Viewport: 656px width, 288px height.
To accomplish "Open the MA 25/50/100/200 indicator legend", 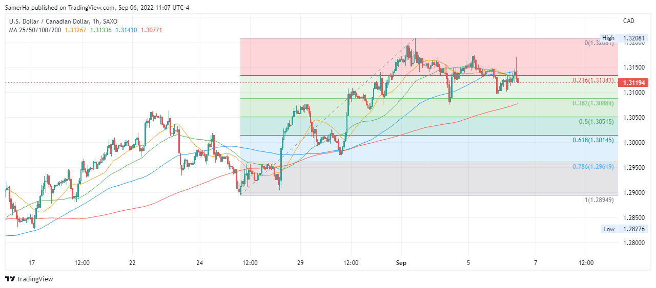I will 35,30.
